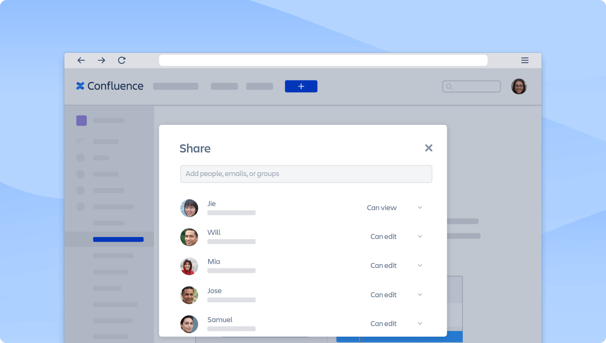This screenshot has width=606, height=343.
Task: Open your profile avatar in the top bar
Action: tap(519, 86)
